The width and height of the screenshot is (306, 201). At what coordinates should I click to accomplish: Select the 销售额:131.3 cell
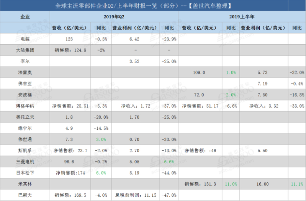201,183
